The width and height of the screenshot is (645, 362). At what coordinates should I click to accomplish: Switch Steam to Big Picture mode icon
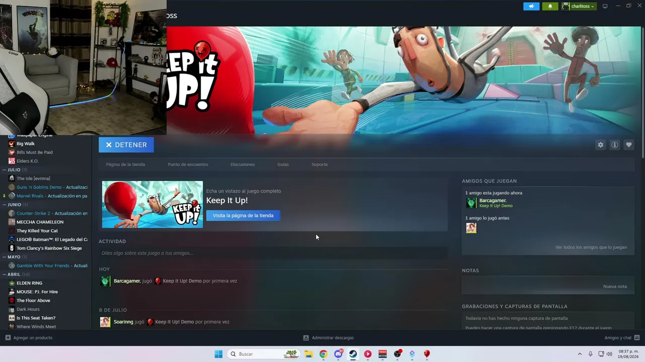coord(605,6)
